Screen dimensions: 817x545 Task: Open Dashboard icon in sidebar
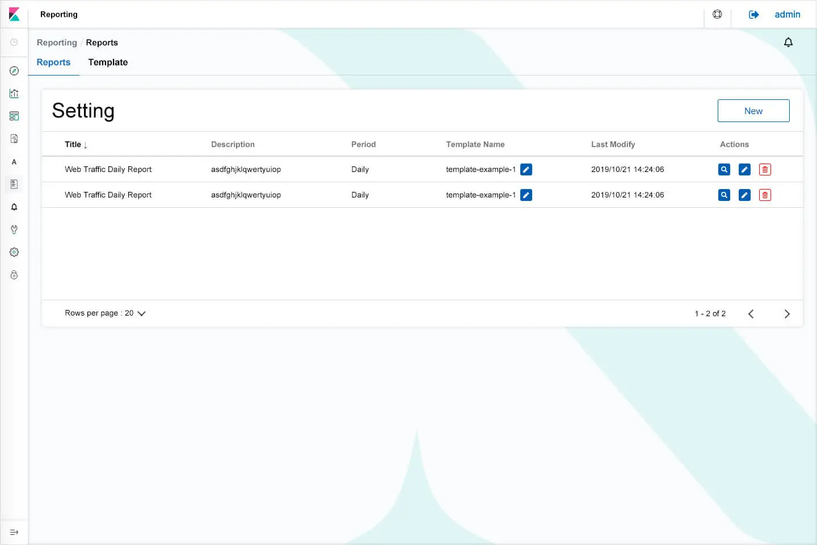coord(14,116)
